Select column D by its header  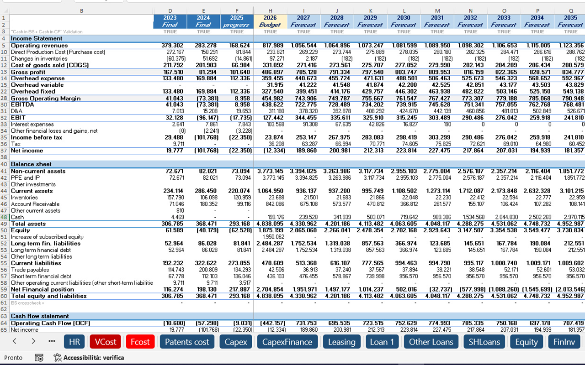[x=170, y=11]
